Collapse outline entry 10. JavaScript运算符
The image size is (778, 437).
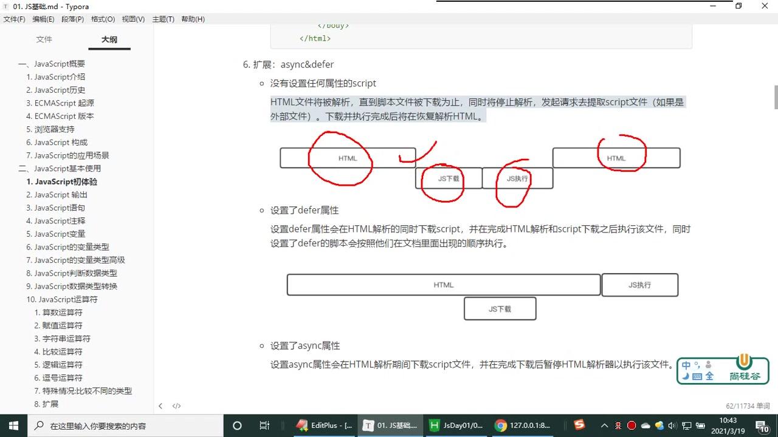tap(62, 299)
